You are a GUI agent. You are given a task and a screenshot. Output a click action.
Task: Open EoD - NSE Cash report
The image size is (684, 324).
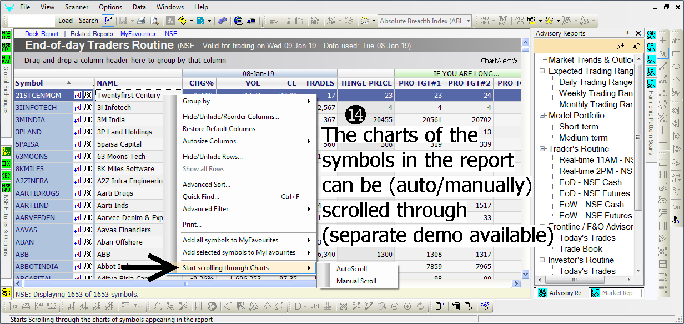coord(590,182)
